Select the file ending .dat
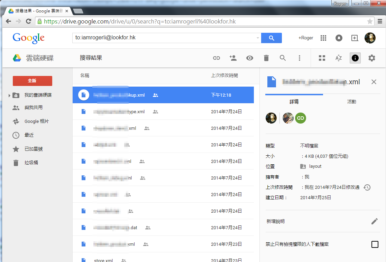Image resolution: width=386 pixels, height=262 pixels. [163, 227]
